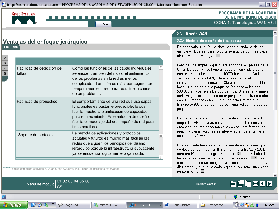This screenshot has width=279, height=209.
Task: Open module 04 in Menú de módulo
Action: 76,181
